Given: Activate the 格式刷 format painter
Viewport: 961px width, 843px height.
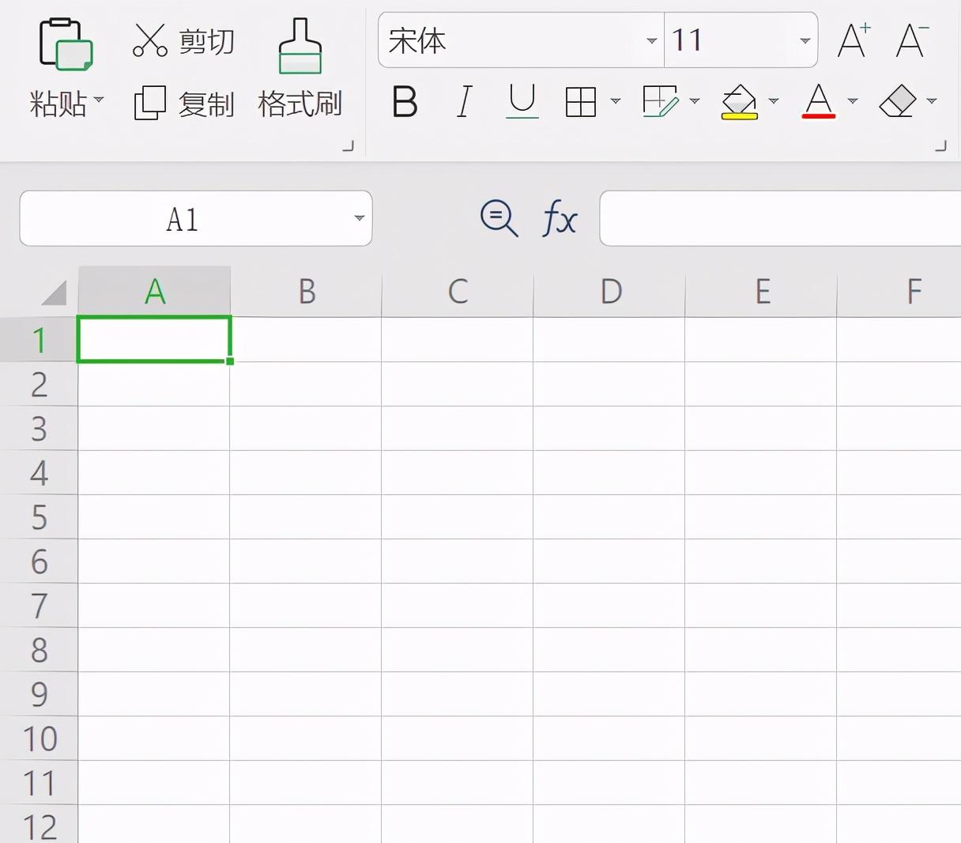Looking at the screenshot, I should (300, 70).
